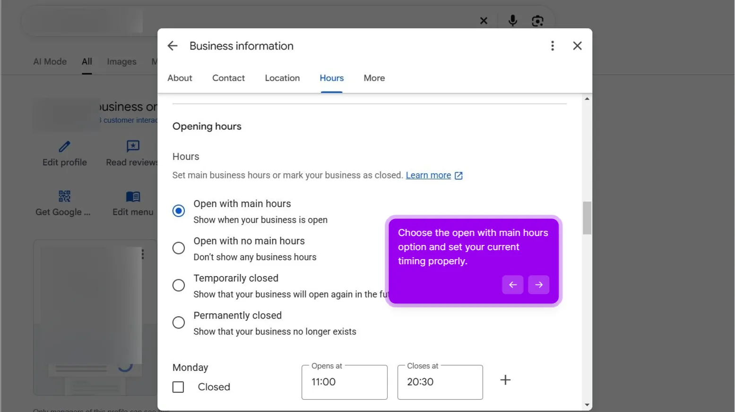This screenshot has height=412, width=735.
Task: Click the customer interactions link in background
Action: pyautogui.click(x=128, y=120)
